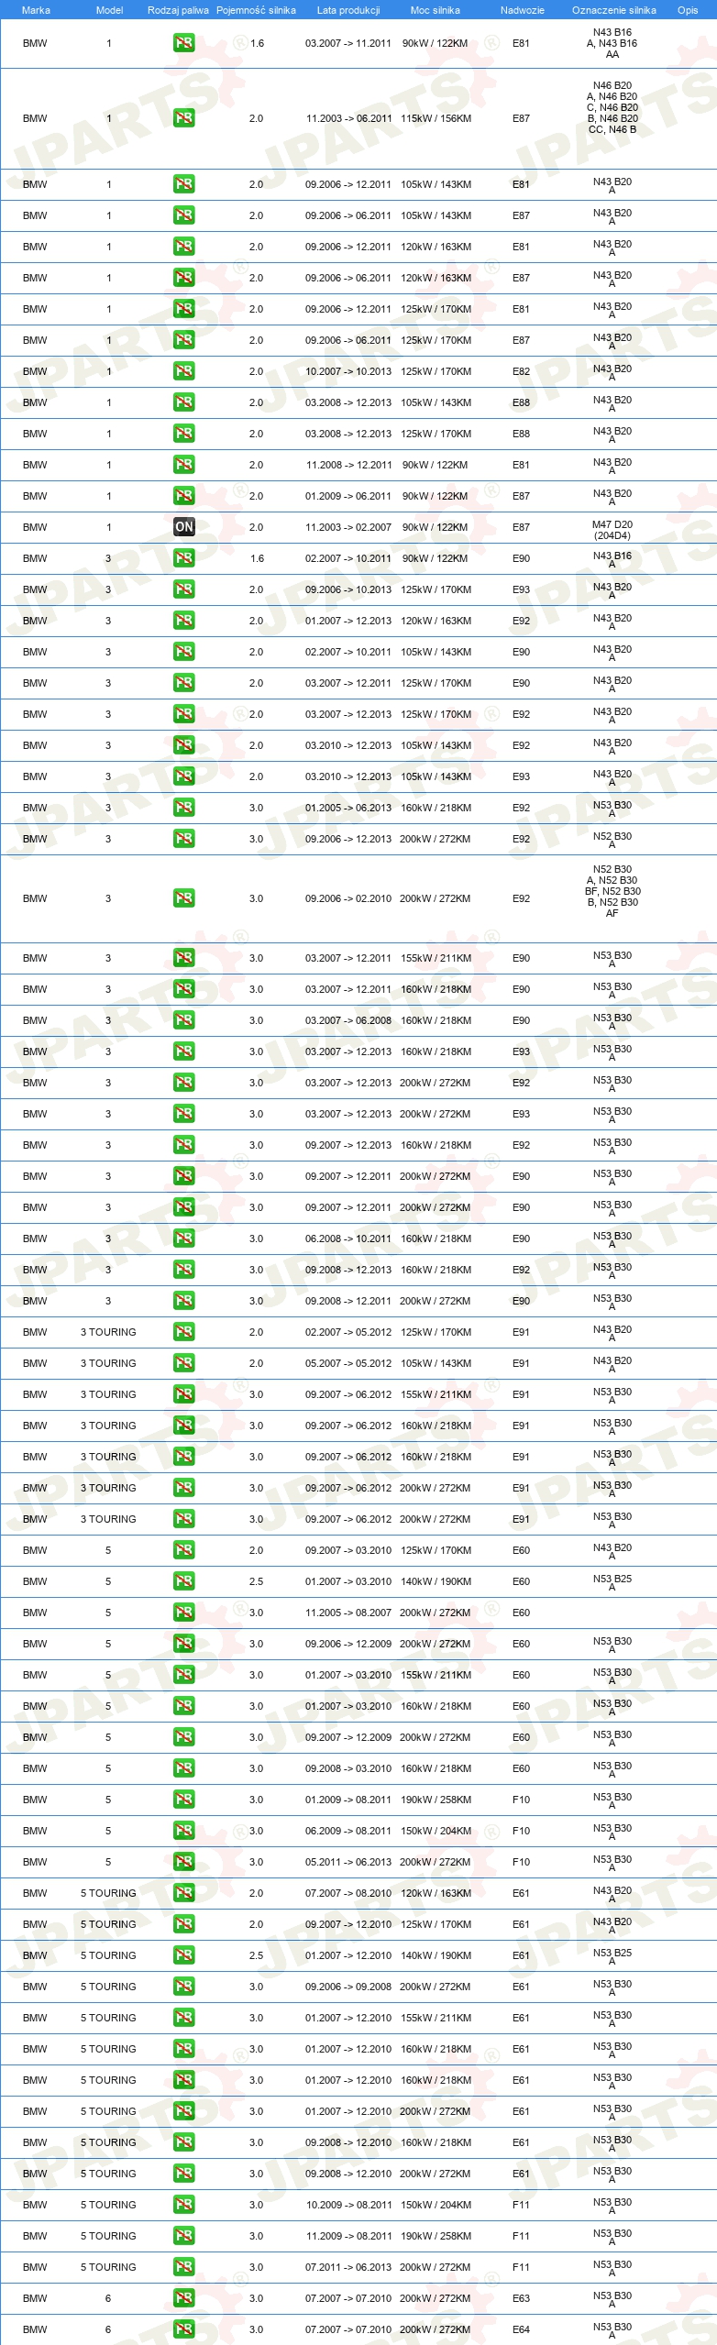The image size is (717, 2345).
Task: Select the N52 B30 A, BF, B, AF engine codes cell
Action: click(612, 891)
